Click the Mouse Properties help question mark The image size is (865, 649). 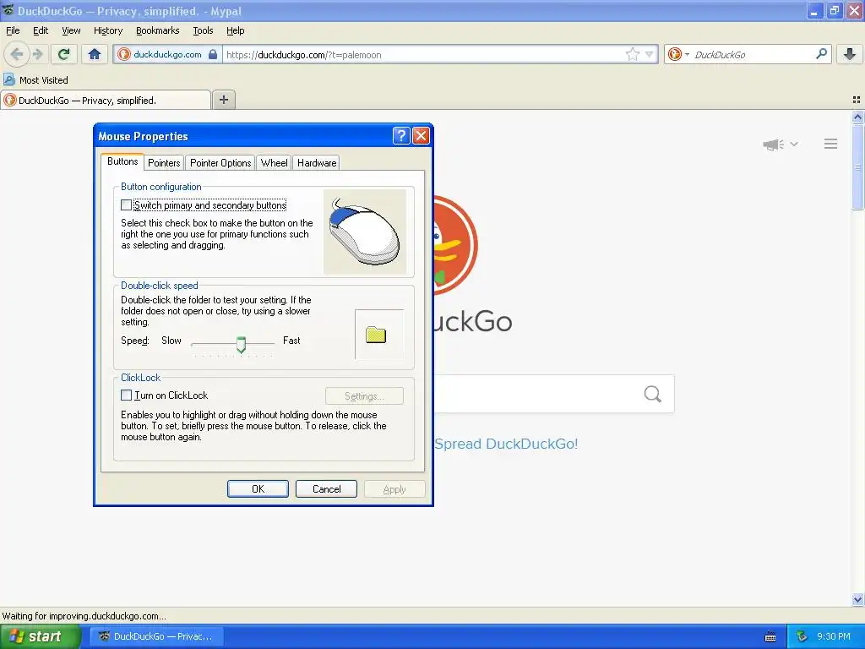coord(401,136)
